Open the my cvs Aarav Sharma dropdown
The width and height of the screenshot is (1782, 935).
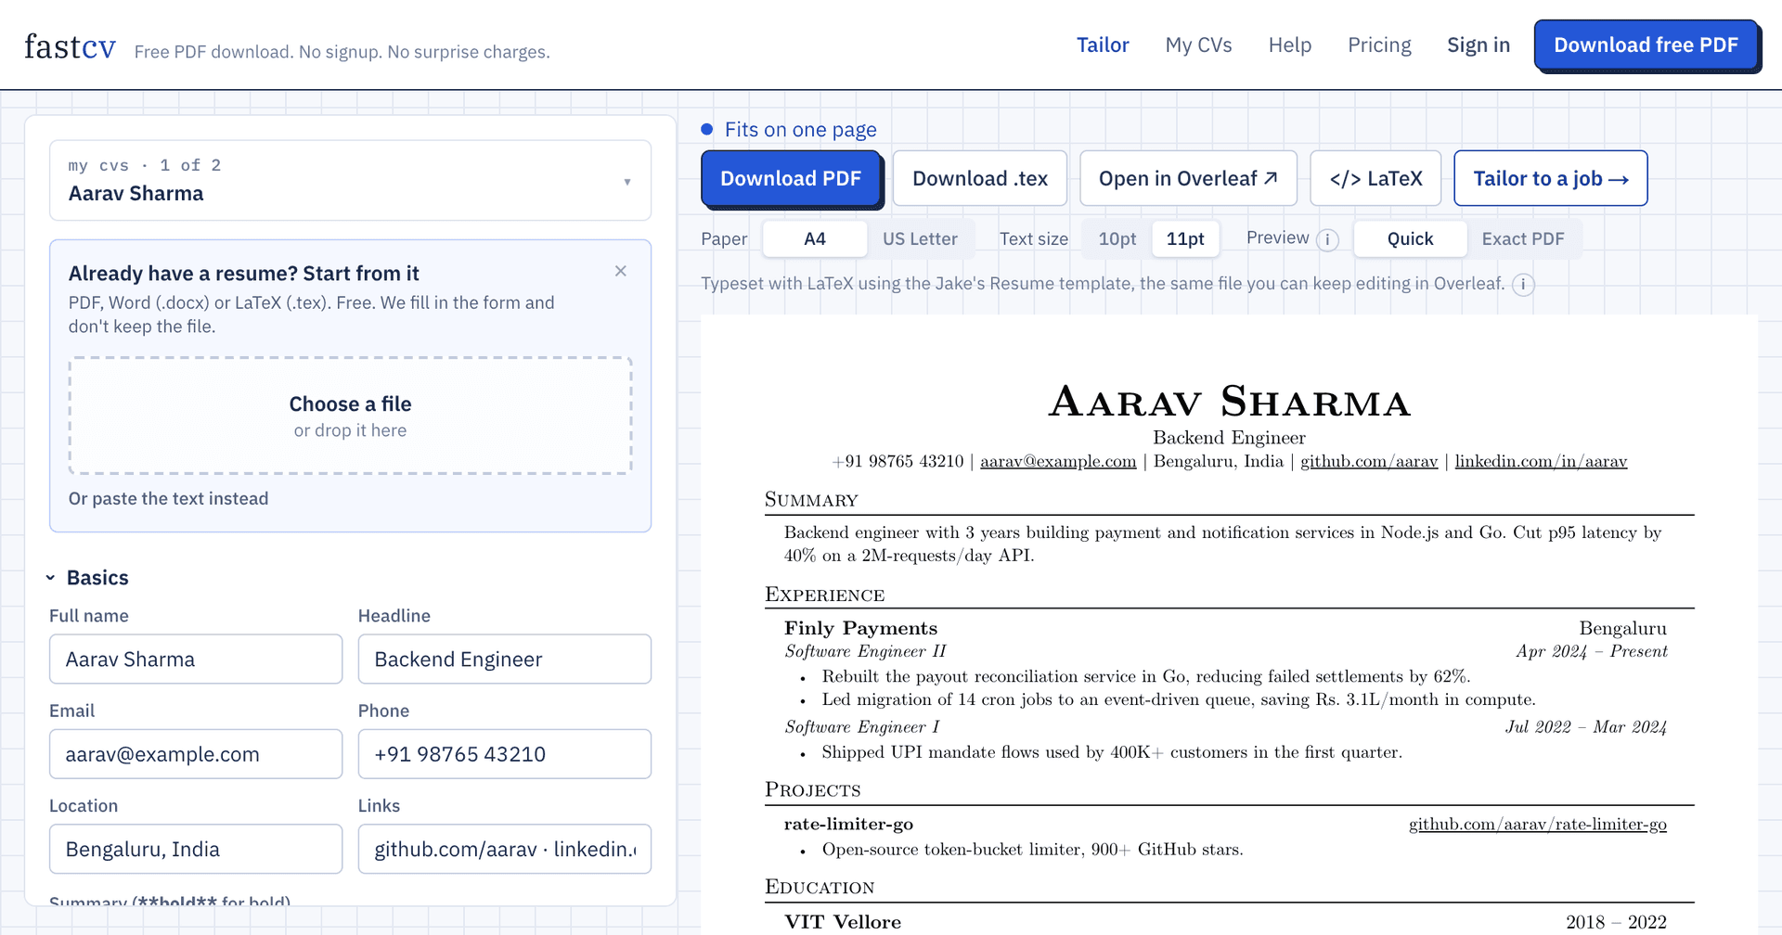coord(350,180)
